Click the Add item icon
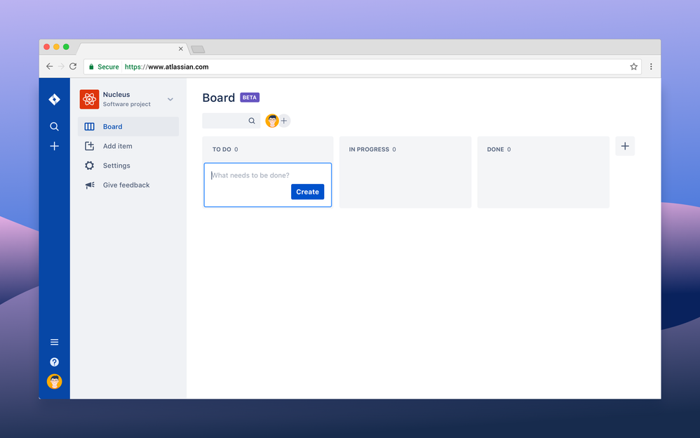 (89, 146)
